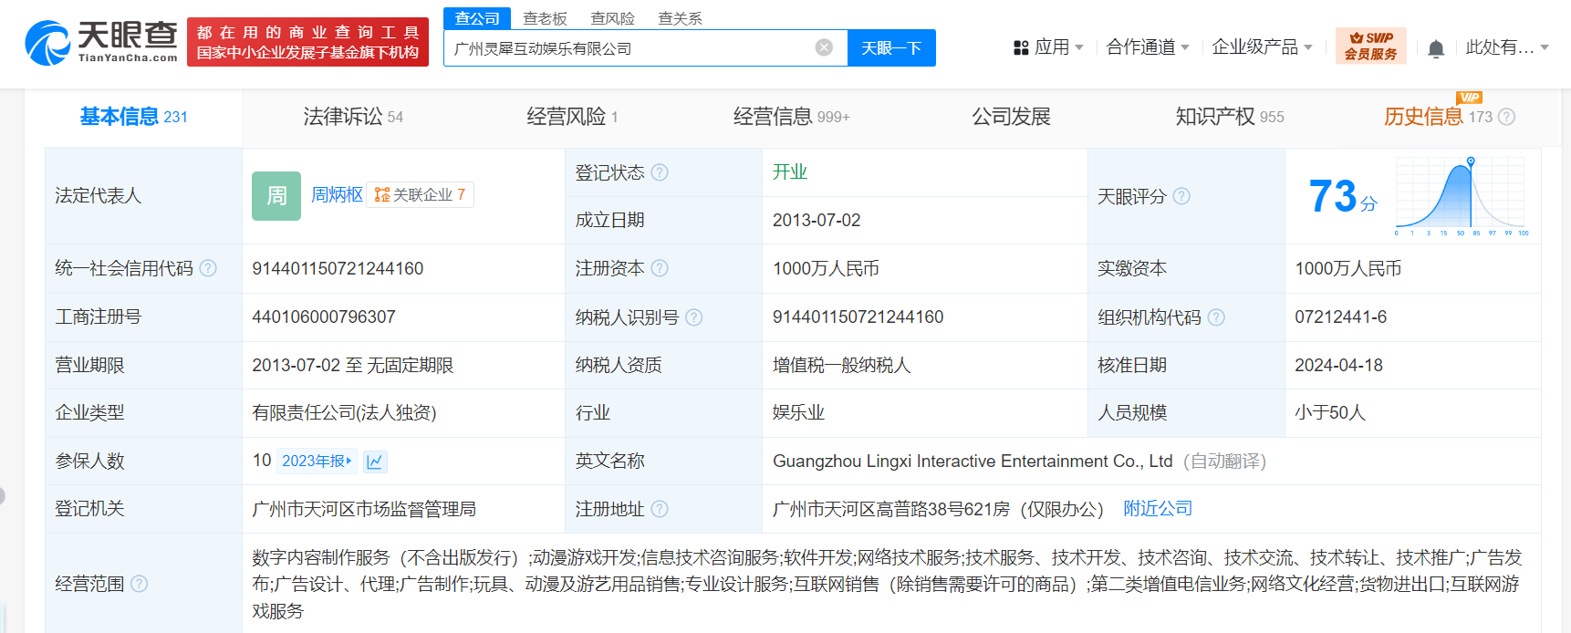Viewport: 1571px width, 633px height.
Task: Open the 企业级产品 dropdown
Action: click(1262, 47)
